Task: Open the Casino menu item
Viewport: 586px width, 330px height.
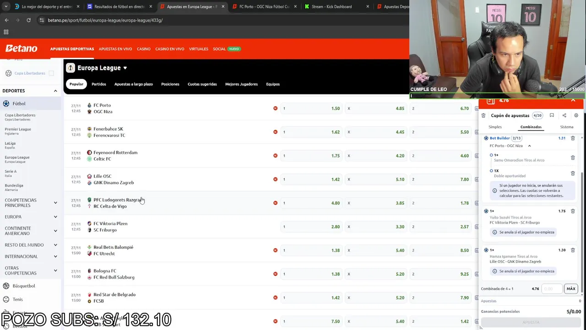Action: (x=143, y=49)
